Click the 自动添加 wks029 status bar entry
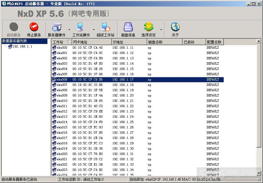The image size is (263, 183). [175, 179]
